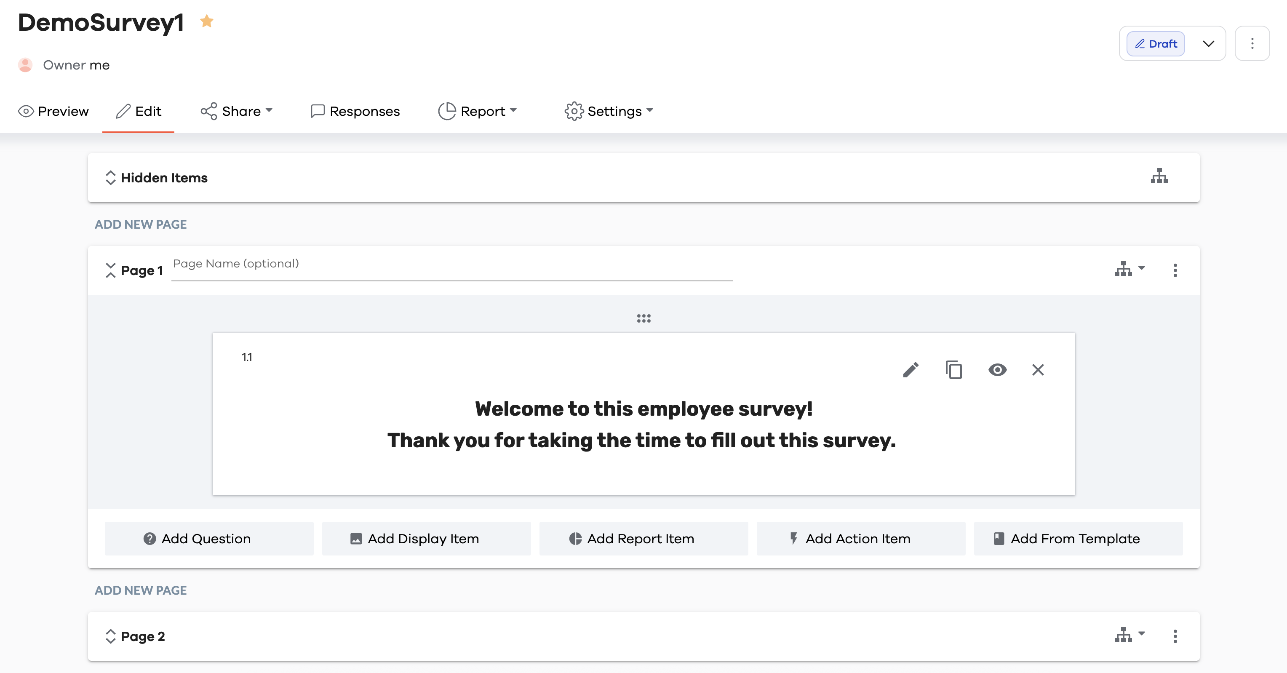Screen dimensions: 1287x673
Task: Open the Page 2 branching logic dropdown
Action: [1129, 635]
